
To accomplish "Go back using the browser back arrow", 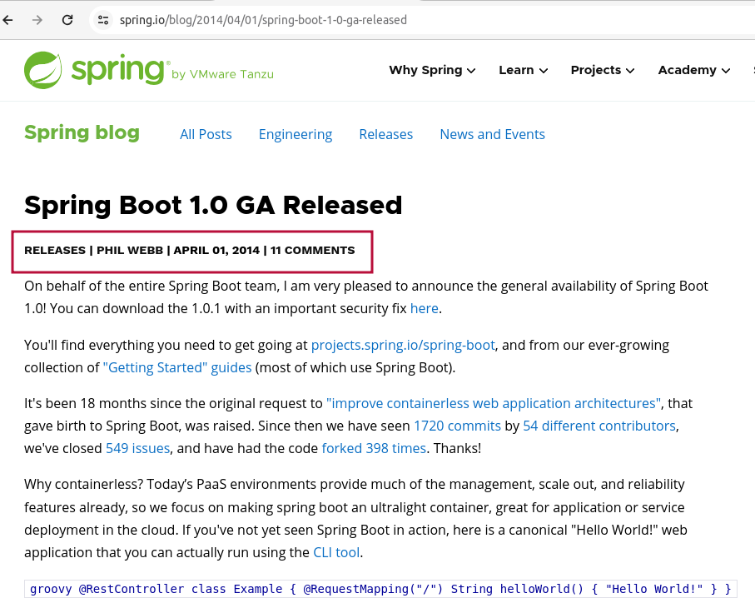I will pyautogui.click(x=8, y=20).
